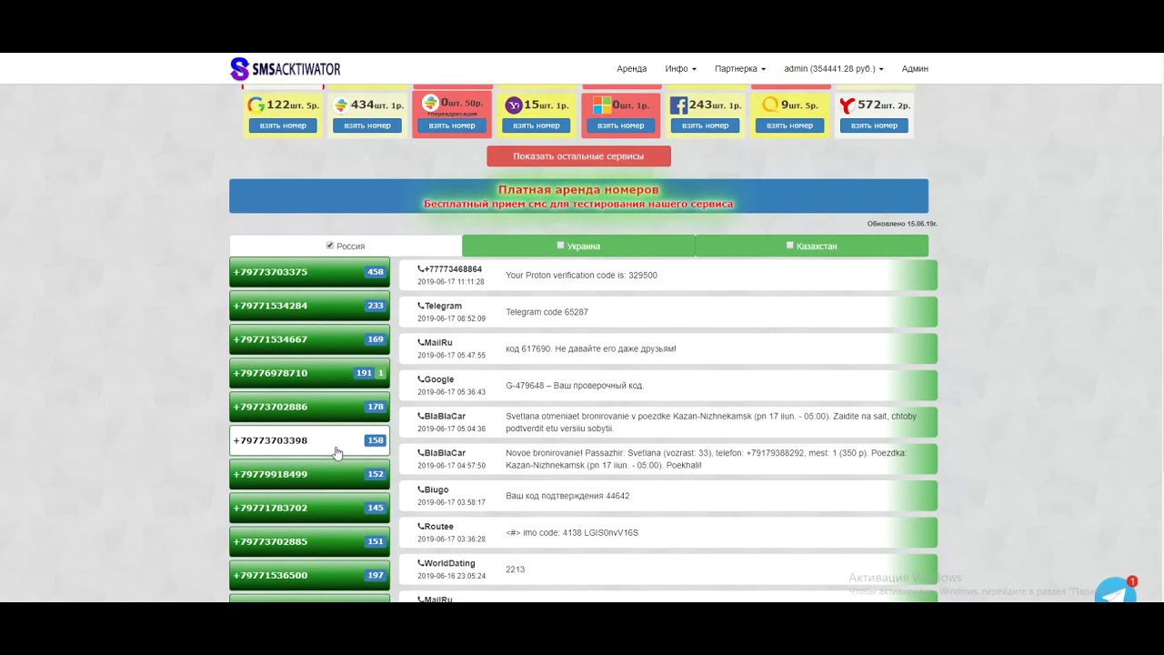Select number +79773703398
Screen dimensions: 1164x655
309,440
